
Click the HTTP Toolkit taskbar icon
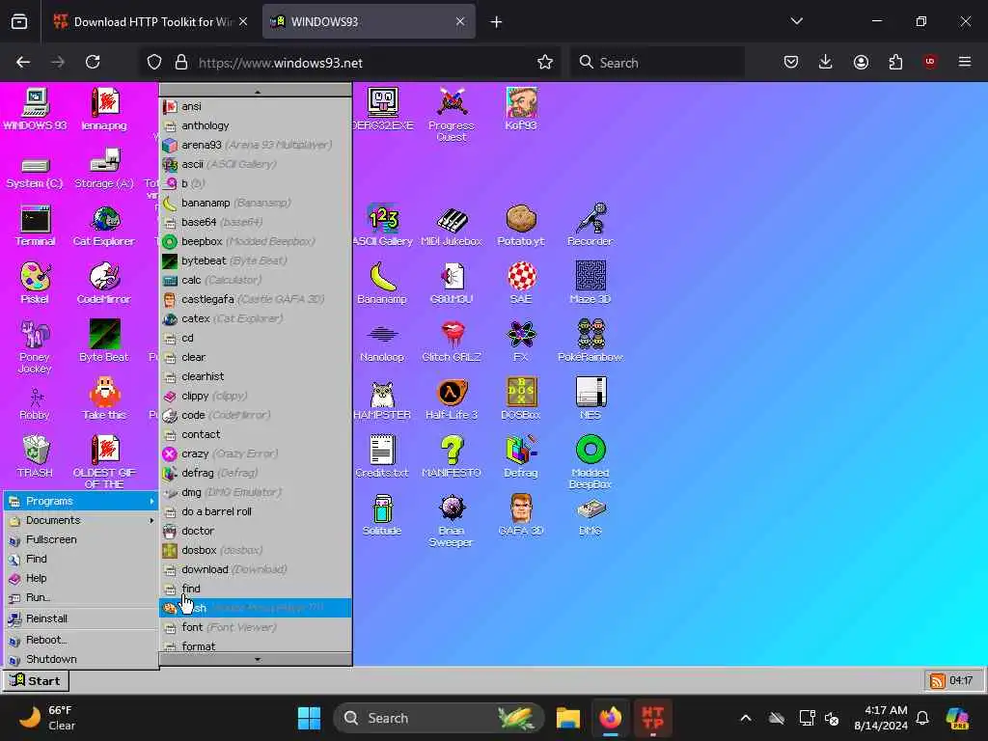click(653, 718)
